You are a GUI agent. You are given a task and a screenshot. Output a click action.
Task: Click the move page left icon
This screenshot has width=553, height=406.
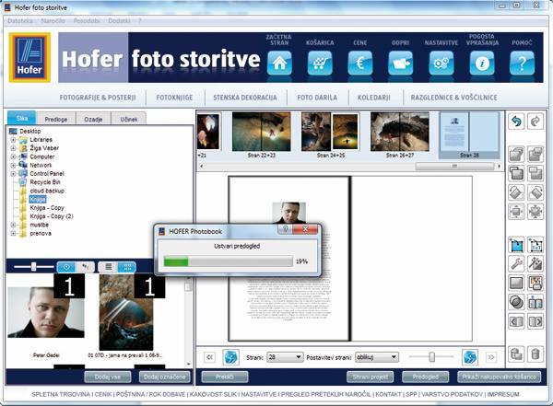516,321
